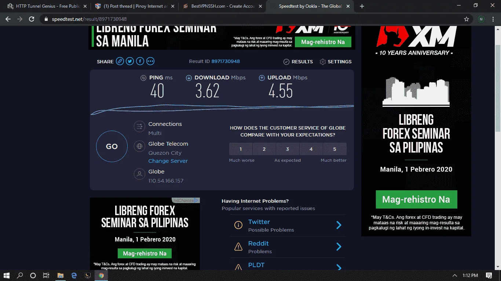Click the Change Server link

[x=168, y=161]
